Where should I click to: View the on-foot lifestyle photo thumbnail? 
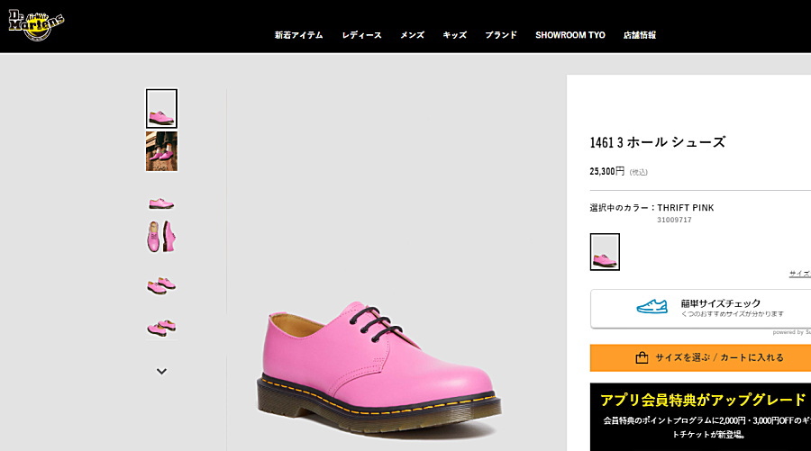[x=161, y=151]
